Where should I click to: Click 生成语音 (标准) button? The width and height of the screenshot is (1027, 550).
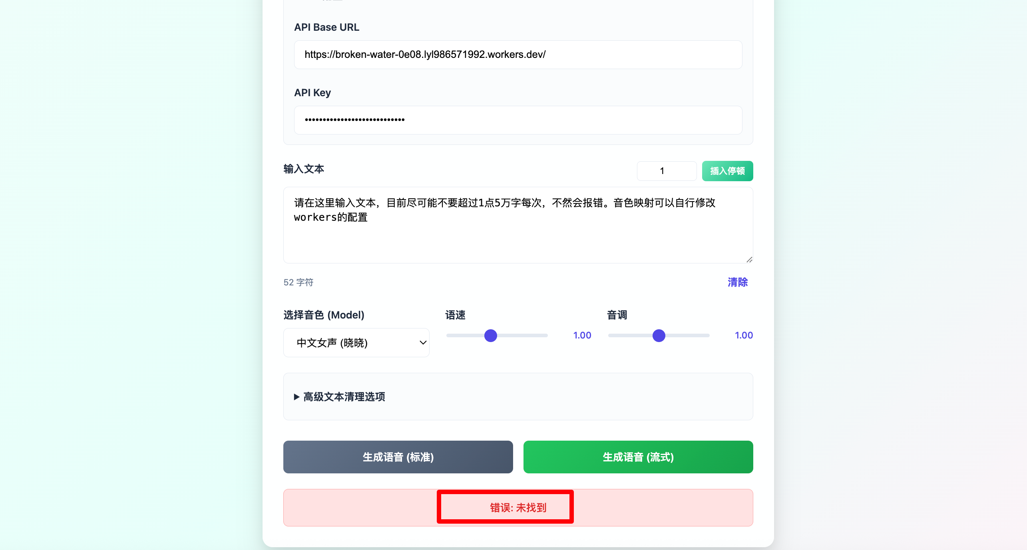coord(398,457)
